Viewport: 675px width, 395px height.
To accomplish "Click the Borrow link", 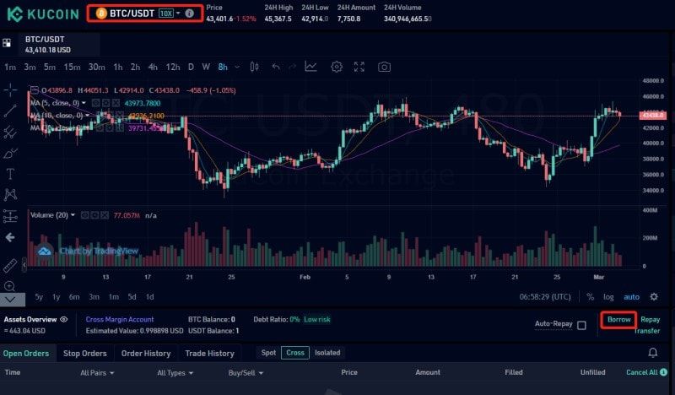I will click(618, 320).
